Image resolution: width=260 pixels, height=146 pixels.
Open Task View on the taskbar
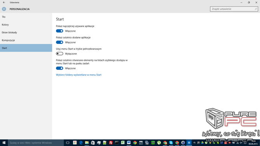68,143
